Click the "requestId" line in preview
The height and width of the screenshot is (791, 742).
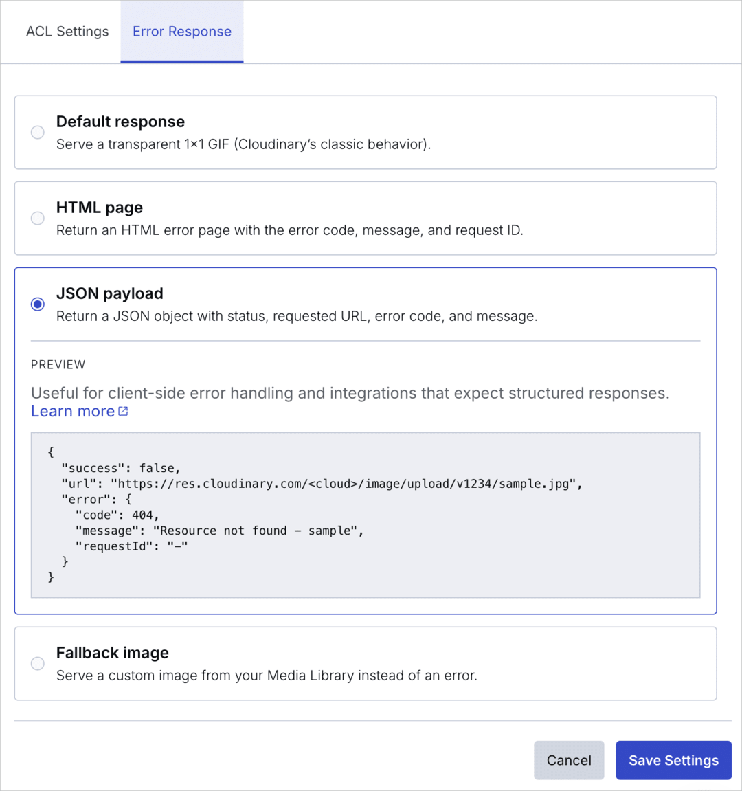(131, 546)
